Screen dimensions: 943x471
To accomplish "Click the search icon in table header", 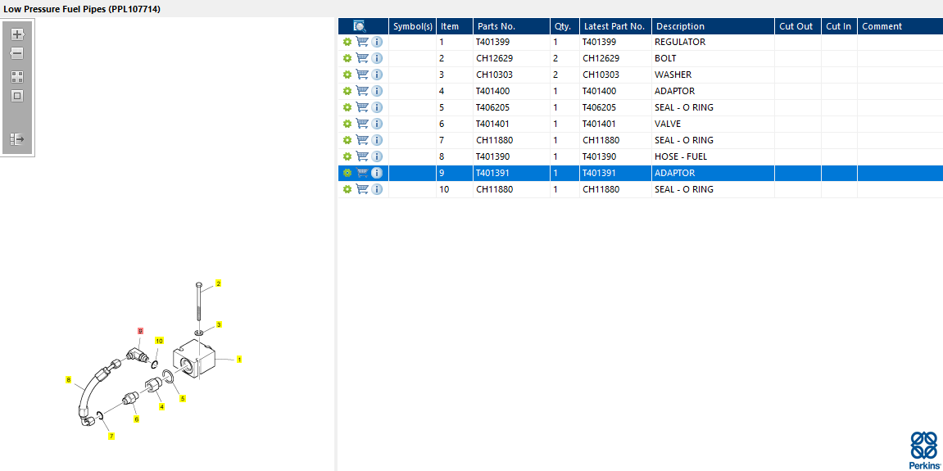I will pos(360,26).
